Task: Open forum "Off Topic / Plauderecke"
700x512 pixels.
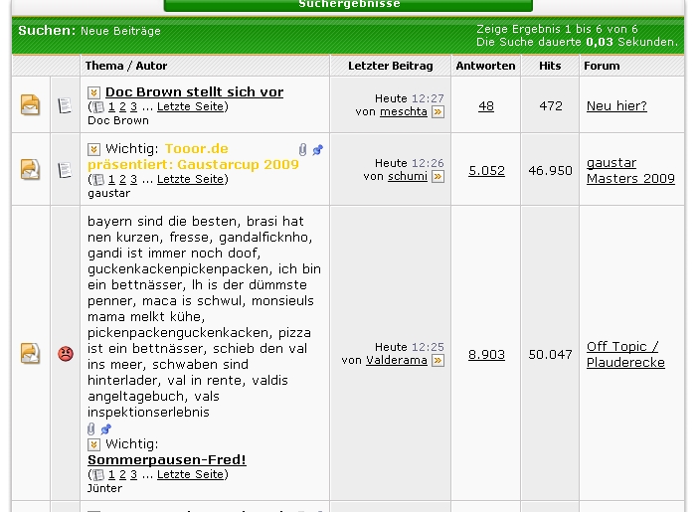Action: pyautogui.click(x=624, y=354)
